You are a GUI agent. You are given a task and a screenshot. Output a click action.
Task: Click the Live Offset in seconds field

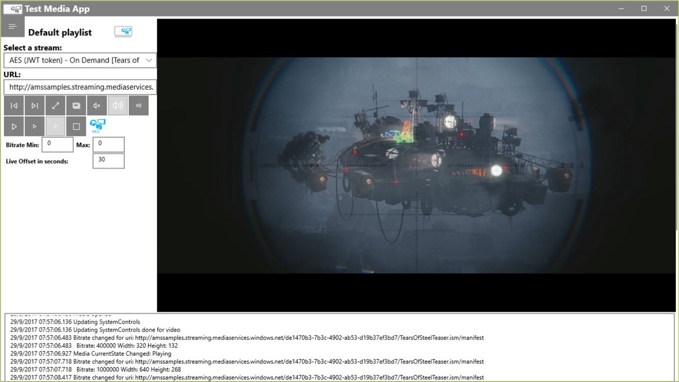[108, 161]
